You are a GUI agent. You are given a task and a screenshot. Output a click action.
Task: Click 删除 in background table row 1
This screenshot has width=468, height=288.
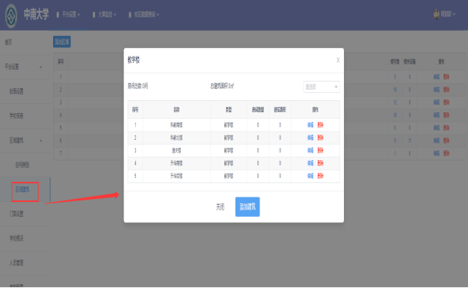point(446,77)
